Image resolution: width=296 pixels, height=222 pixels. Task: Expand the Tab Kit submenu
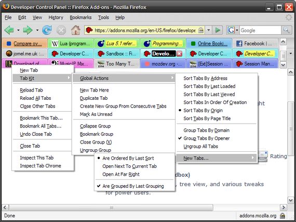42,78
